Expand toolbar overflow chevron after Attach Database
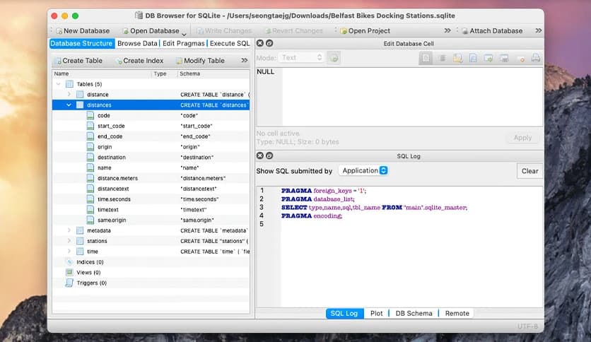Image resolution: width=591 pixels, height=342 pixels. point(539,30)
